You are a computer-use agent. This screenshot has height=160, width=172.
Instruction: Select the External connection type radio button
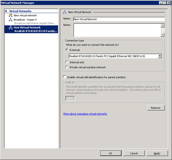(x=67, y=50)
